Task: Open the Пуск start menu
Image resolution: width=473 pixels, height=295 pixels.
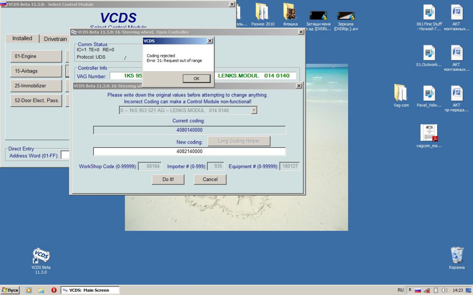Action: tap(10, 290)
